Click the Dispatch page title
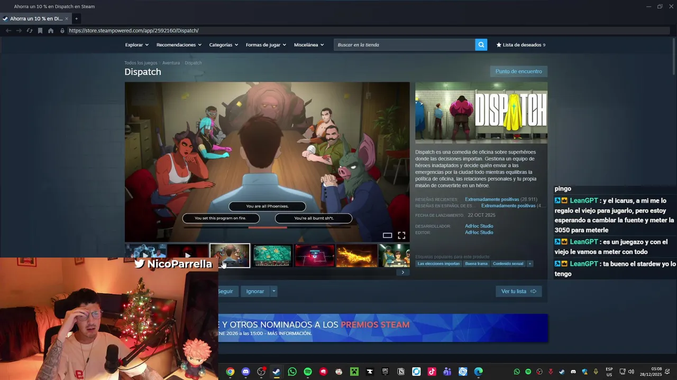The height and width of the screenshot is (380, 677). 143,72
